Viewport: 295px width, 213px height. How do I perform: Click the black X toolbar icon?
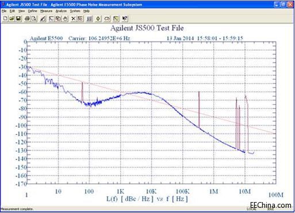pyautogui.click(x=74, y=18)
